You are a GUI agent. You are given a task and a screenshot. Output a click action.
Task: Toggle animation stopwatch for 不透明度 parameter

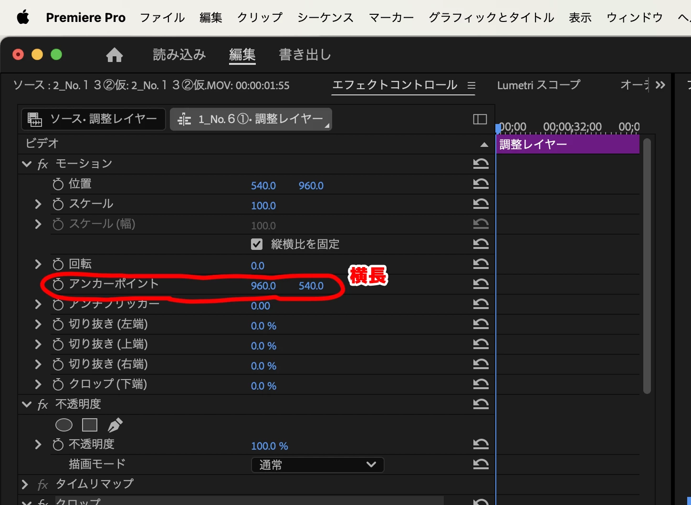click(x=58, y=444)
